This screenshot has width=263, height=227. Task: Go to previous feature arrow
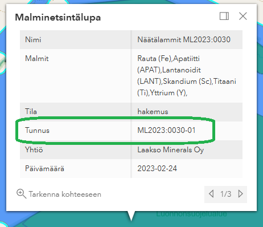click(x=211, y=194)
